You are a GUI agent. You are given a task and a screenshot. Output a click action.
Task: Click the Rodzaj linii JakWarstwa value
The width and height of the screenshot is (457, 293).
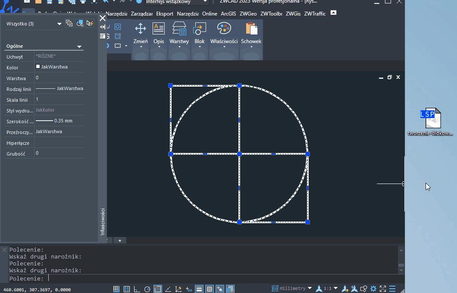click(59, 88)
